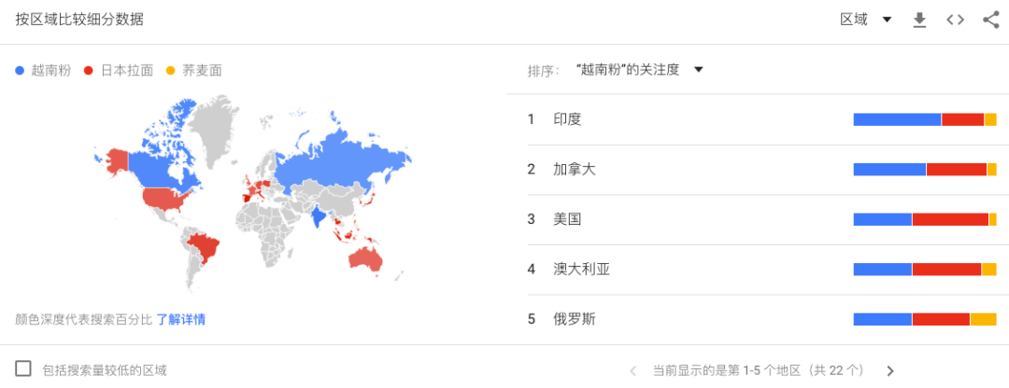Click Russia on the world map

pyautogui.click(x=341, y=159)
